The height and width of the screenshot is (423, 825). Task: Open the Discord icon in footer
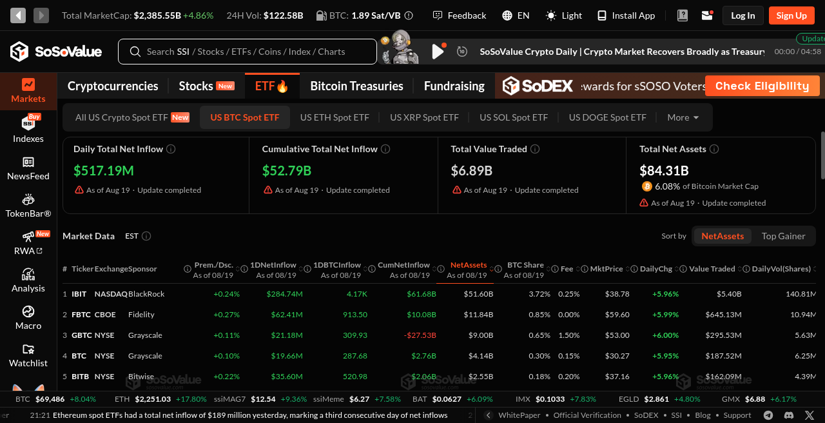789,415
